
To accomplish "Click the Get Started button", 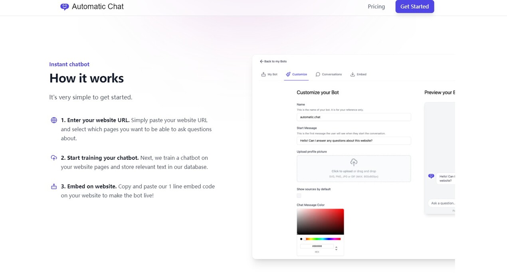I will point(414,7).
